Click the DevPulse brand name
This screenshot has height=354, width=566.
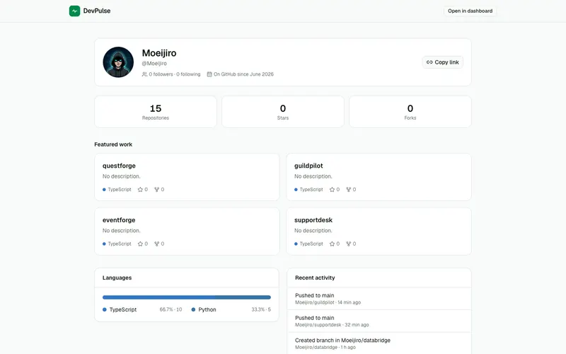97,11
